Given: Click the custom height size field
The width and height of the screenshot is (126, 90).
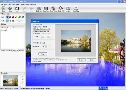Looking at the screenshot, I should 49,36.
